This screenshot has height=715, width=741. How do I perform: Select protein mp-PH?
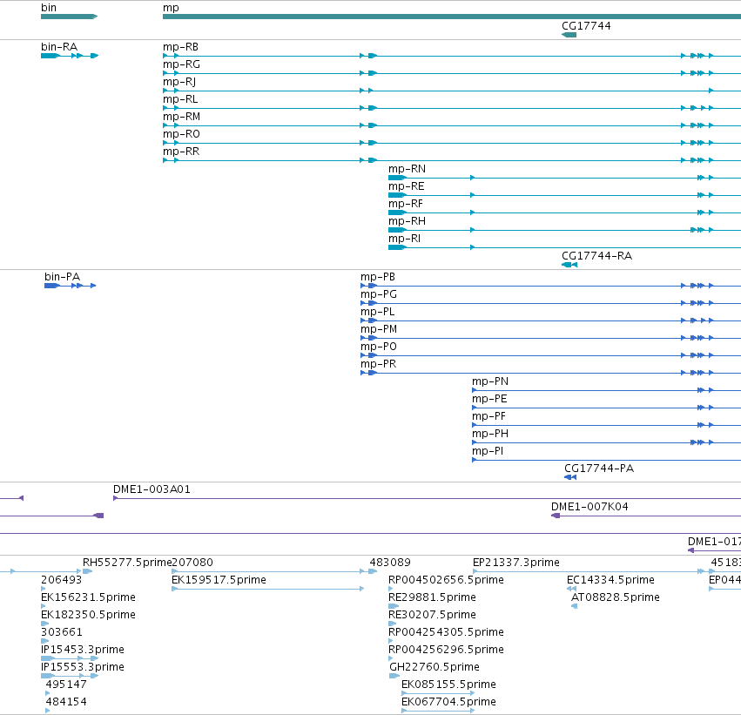click(x=490, y=435)
